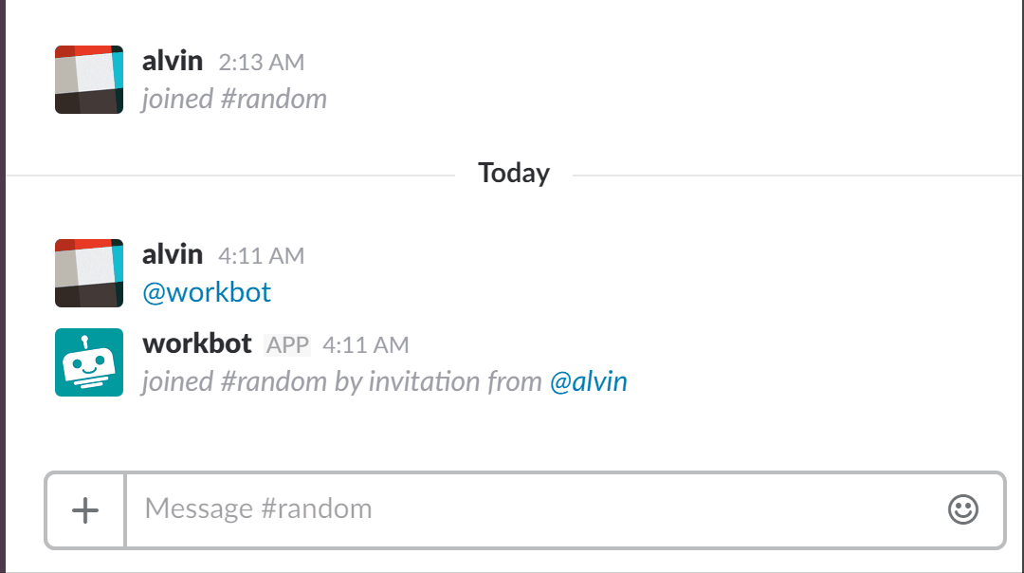Click the #random channel text in the message placeholder

pos(315,508)
